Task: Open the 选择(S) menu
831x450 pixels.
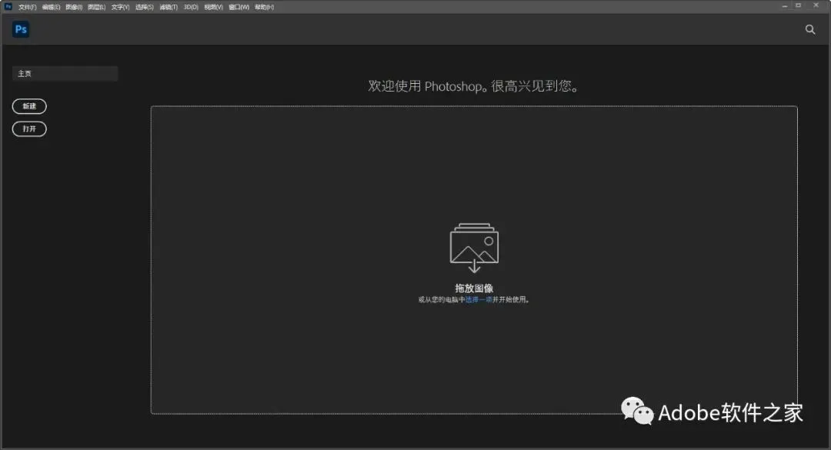Action: pyautogui.click(x=144, y=7)
